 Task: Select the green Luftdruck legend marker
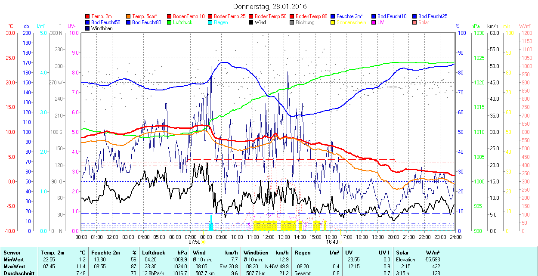tap(170, 22)
